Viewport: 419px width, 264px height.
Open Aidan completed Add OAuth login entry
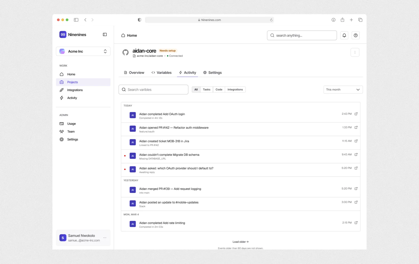(x=241, y=116)
